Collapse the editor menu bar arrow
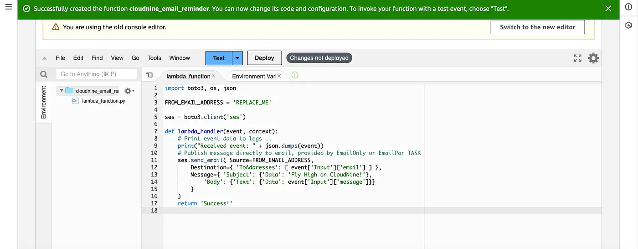Image resolution: width=638 pixels, height=249 pixels. (44, 58)
